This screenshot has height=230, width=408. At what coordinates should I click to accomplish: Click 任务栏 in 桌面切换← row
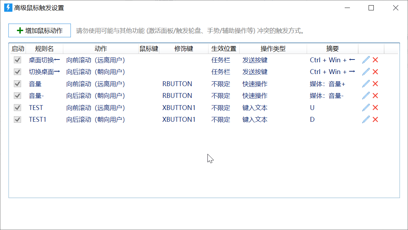point(221,60)
